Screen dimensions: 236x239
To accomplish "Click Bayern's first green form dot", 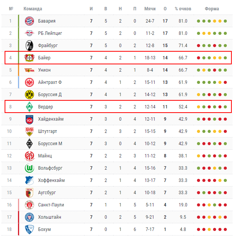I will click(199, 21).
